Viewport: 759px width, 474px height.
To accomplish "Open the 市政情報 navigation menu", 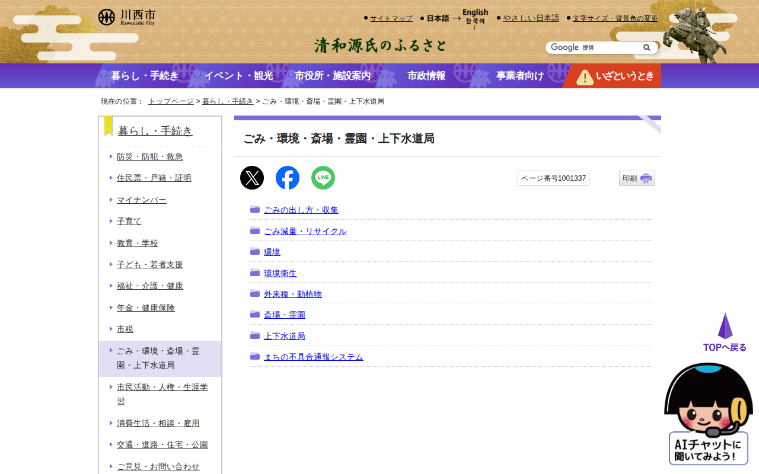I will 426,76.
